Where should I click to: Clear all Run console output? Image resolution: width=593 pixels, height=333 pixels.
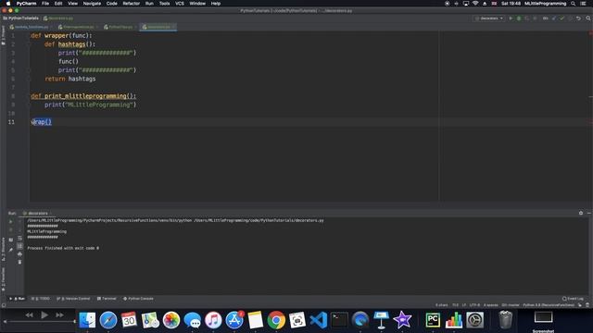[19, 262]
